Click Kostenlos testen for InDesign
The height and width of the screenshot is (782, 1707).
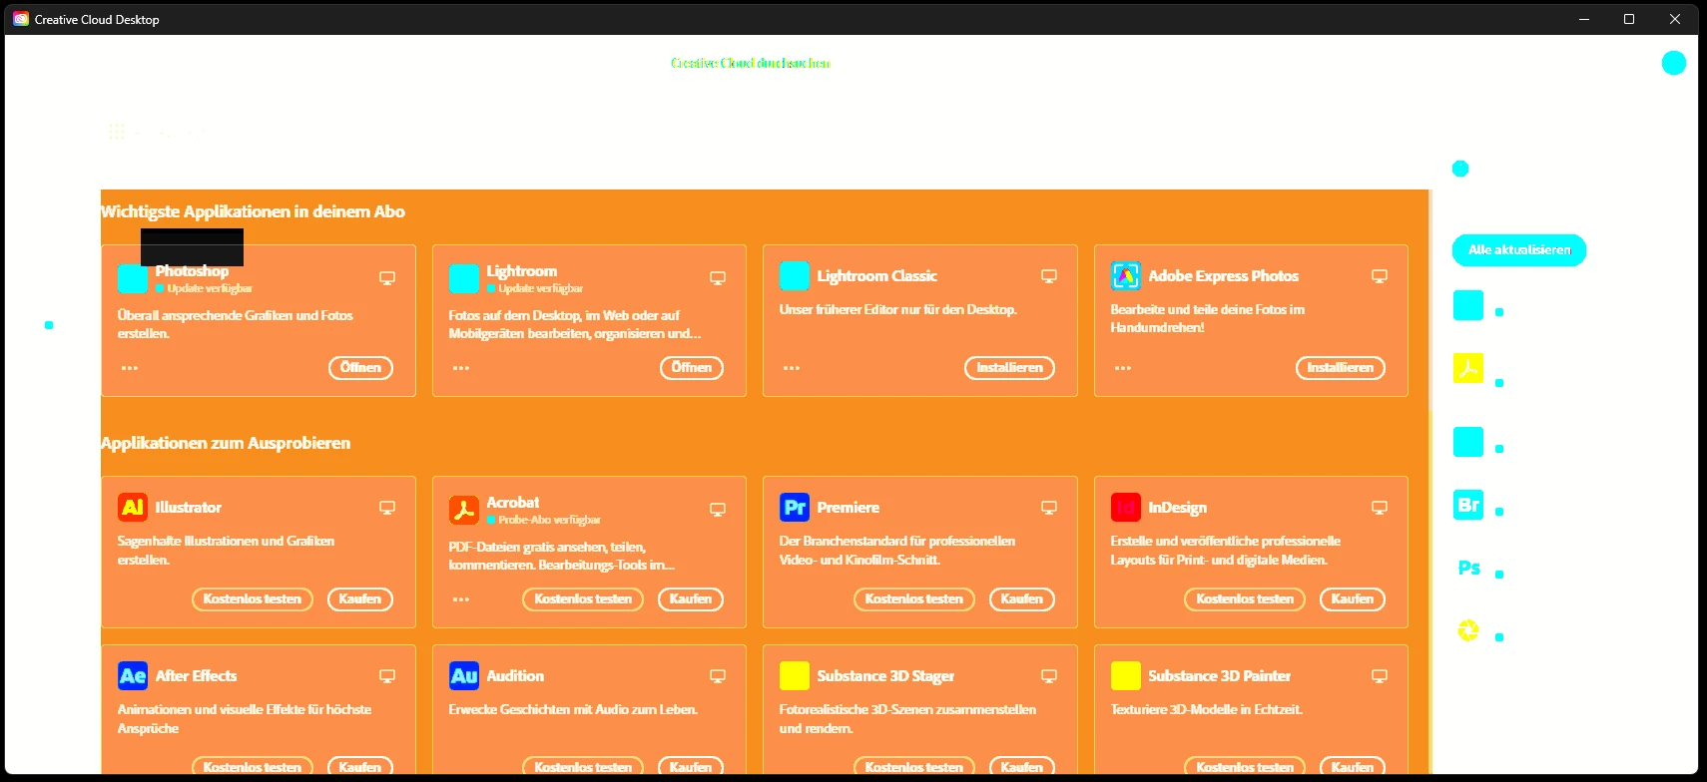click(x=1245, y=599)
